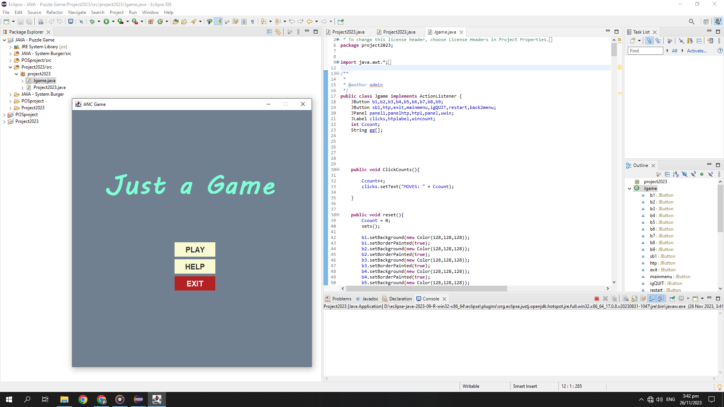Click the Activate... link in Task List
724x407 pixels.
[696, 51]
